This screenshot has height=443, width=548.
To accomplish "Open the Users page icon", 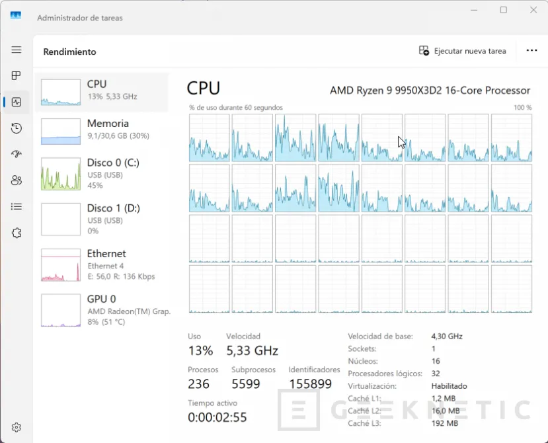I will click(x=17, y=181).
